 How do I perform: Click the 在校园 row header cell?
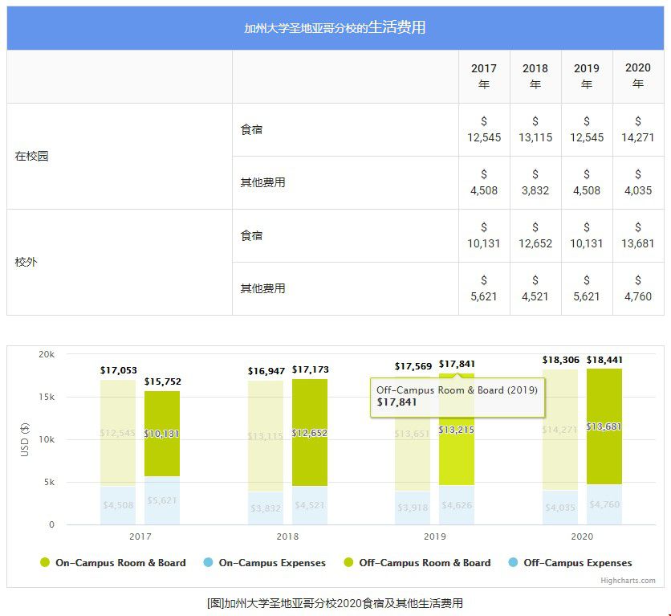119,156
